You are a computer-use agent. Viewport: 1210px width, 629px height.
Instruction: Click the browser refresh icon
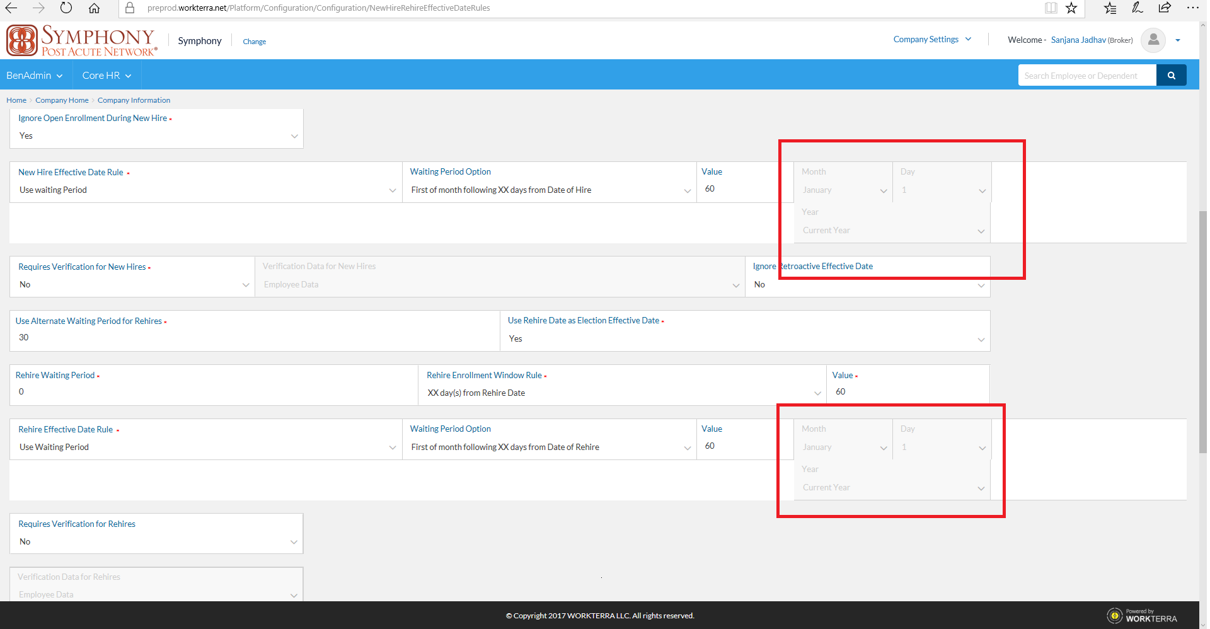tap(66, 8)
